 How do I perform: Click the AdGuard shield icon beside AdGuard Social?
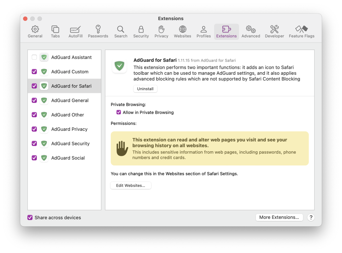[x=44, y=158]
